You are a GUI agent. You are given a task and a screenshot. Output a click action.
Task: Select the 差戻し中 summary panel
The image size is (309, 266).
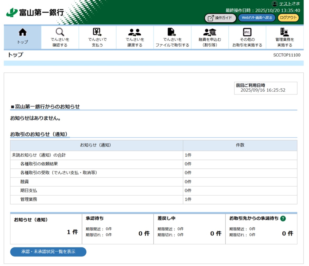pos(189,228)
